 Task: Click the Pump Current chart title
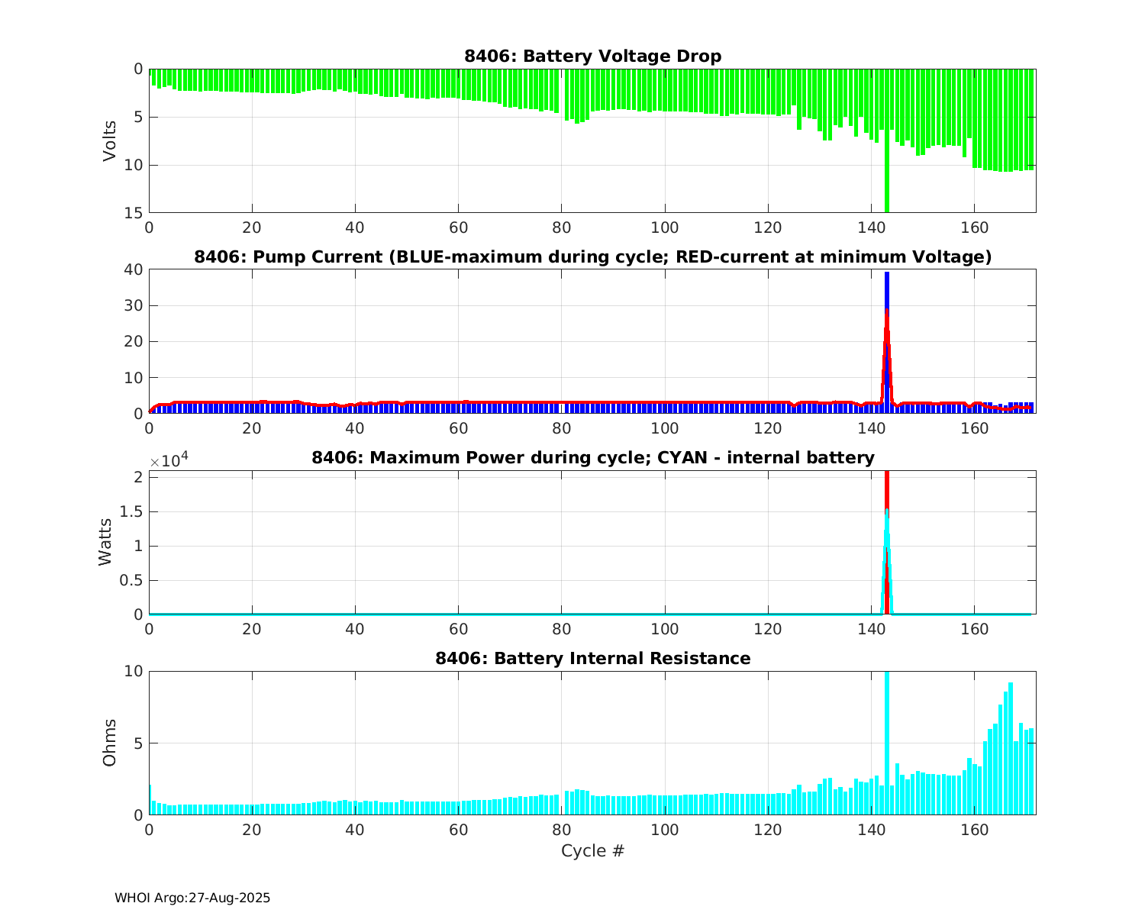click(x=592, y=257)
